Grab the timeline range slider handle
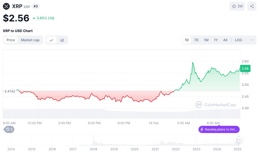Screen dimensions: 259x153 tap(239, 140)
